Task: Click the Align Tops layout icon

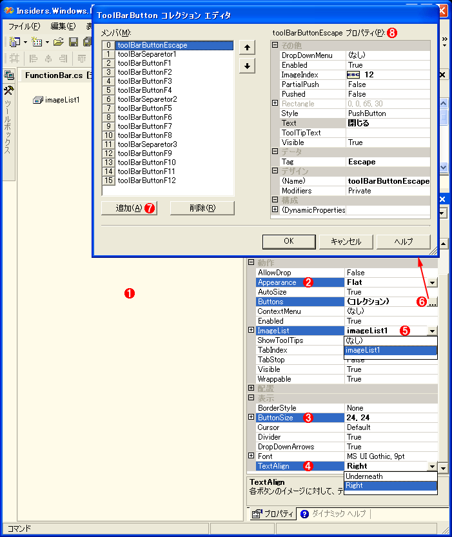Action: [81, 59]
